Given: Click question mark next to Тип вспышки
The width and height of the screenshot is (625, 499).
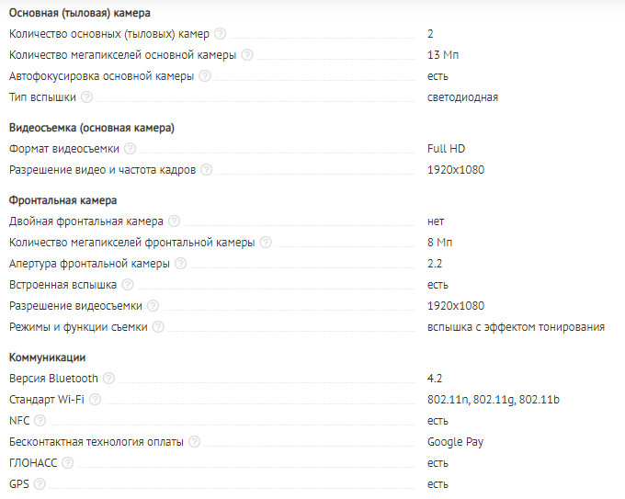Looking at the screenshot, I should point(87,96).
